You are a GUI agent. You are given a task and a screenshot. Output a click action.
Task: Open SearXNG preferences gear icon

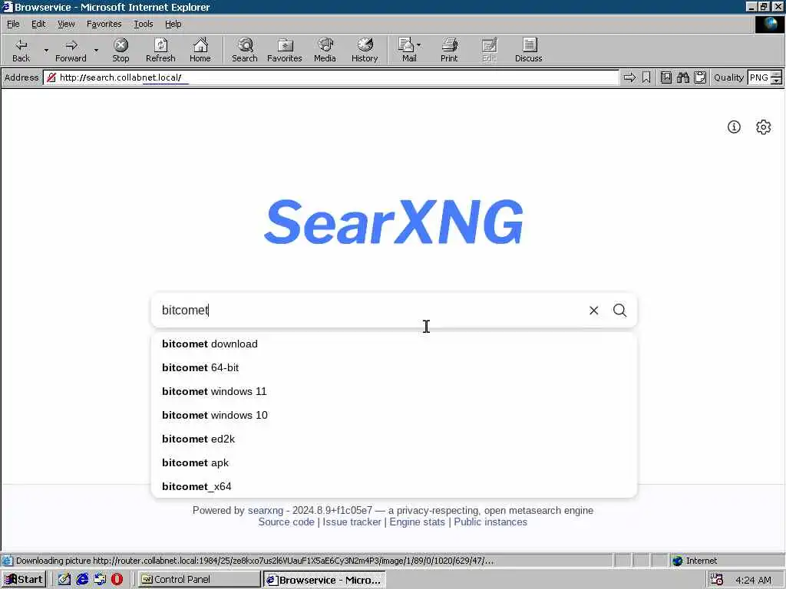(763, 127)
